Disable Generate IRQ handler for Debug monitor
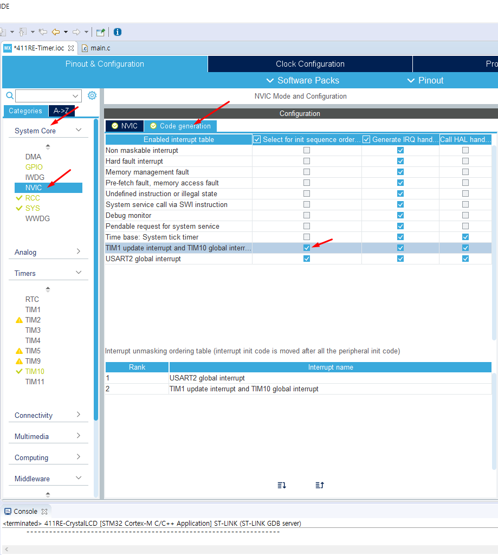 tap(400, 215)
